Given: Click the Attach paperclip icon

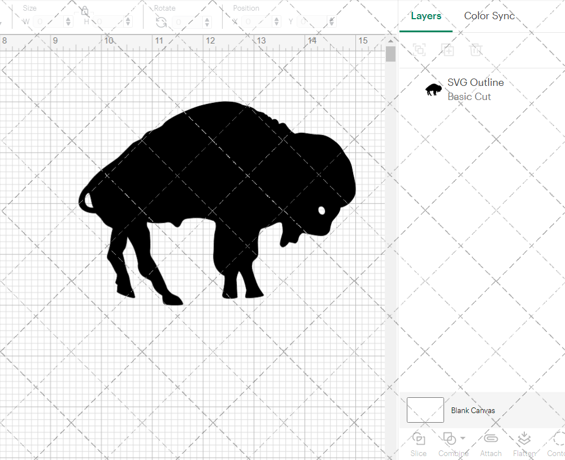Looking at the screenshot, I should click(x=490, y=439).
